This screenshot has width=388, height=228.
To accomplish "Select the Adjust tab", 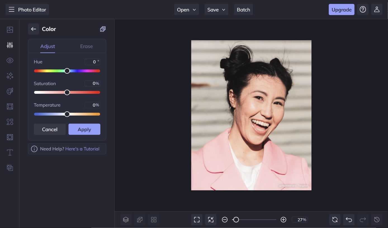I will 48,46.
